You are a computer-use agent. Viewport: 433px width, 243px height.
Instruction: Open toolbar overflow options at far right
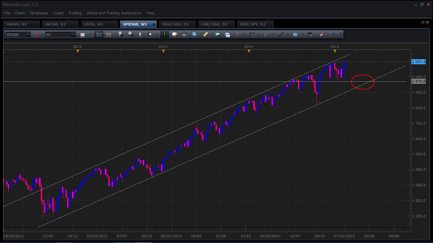pos(341,34)
